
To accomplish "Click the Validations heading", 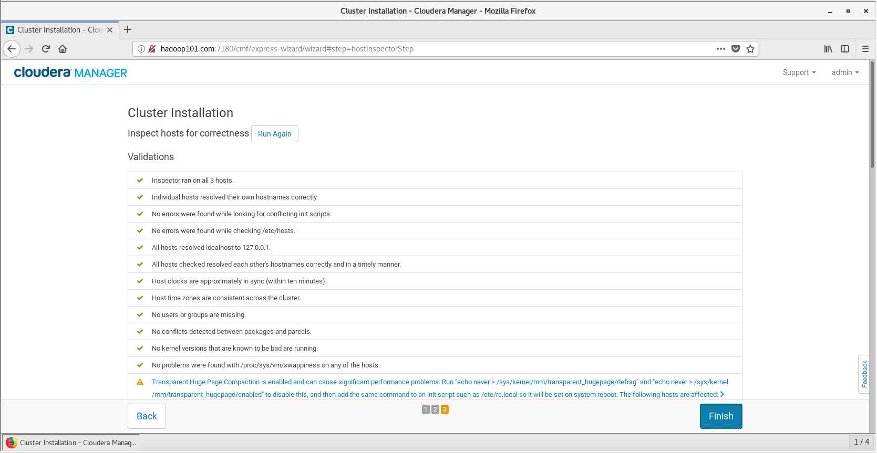I will (151, 157).
